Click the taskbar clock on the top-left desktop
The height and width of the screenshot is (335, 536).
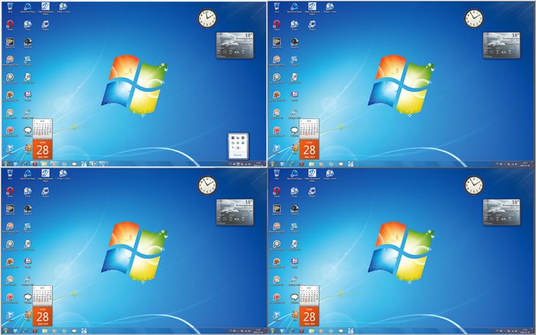258,164
